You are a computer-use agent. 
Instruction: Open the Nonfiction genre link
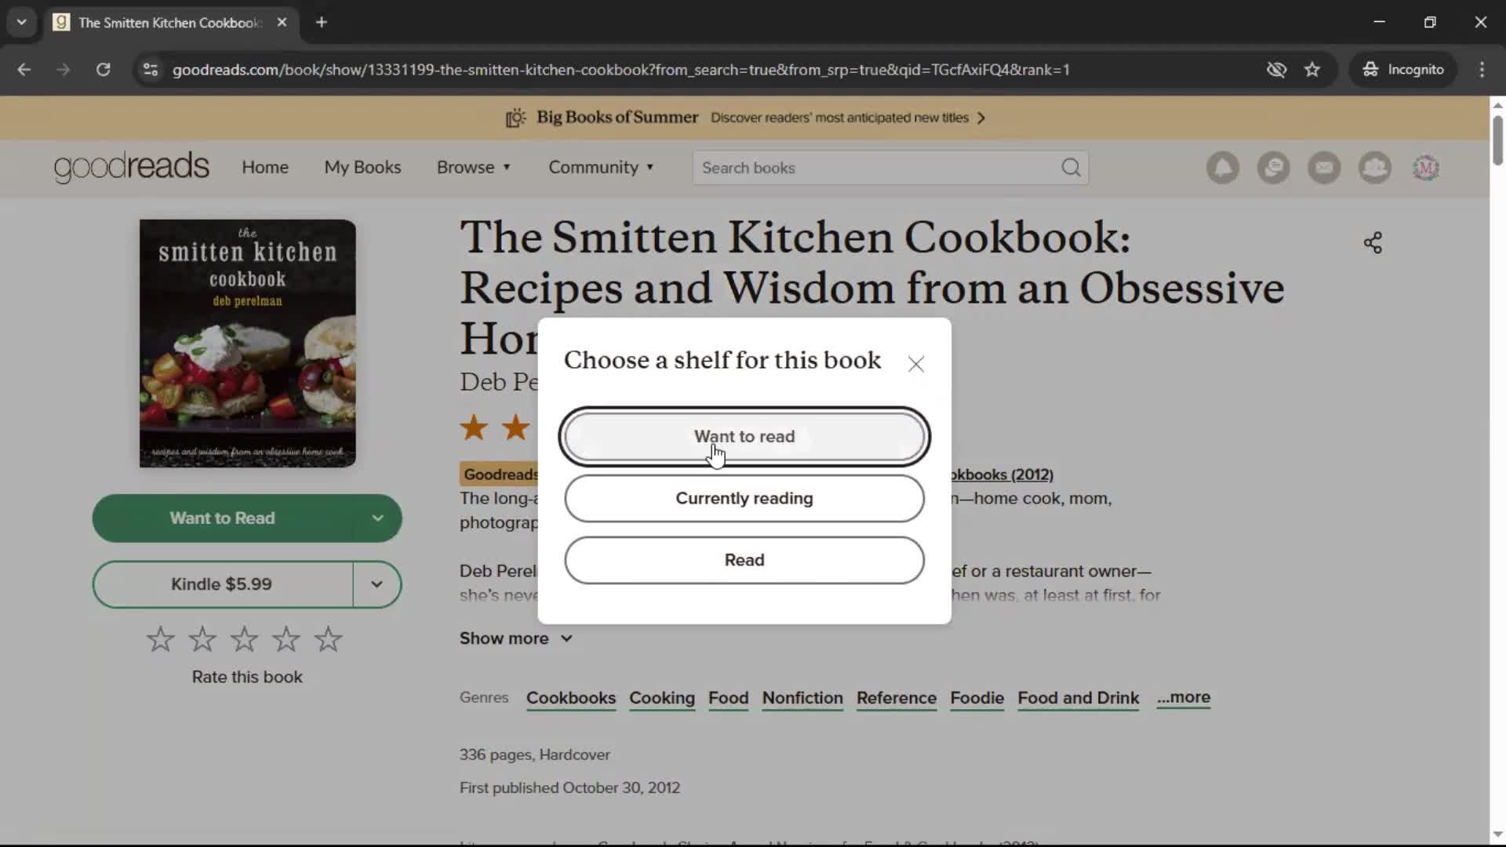pos(802,698)
